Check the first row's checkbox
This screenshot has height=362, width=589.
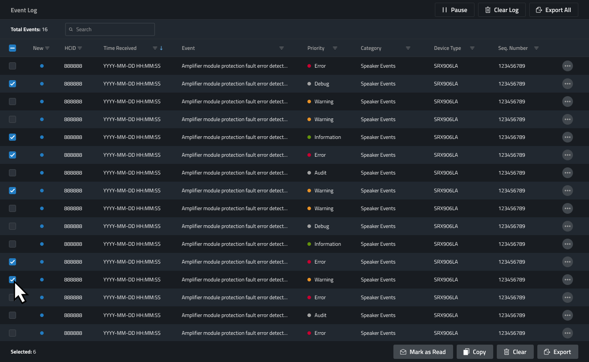12,66
